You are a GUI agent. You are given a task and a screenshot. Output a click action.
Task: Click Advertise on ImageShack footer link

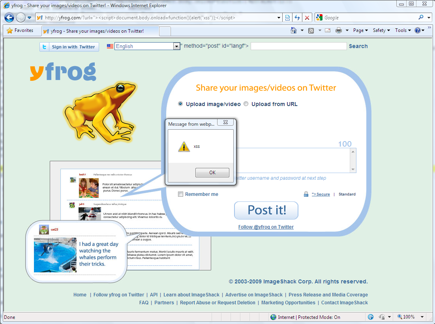point(254,295)
